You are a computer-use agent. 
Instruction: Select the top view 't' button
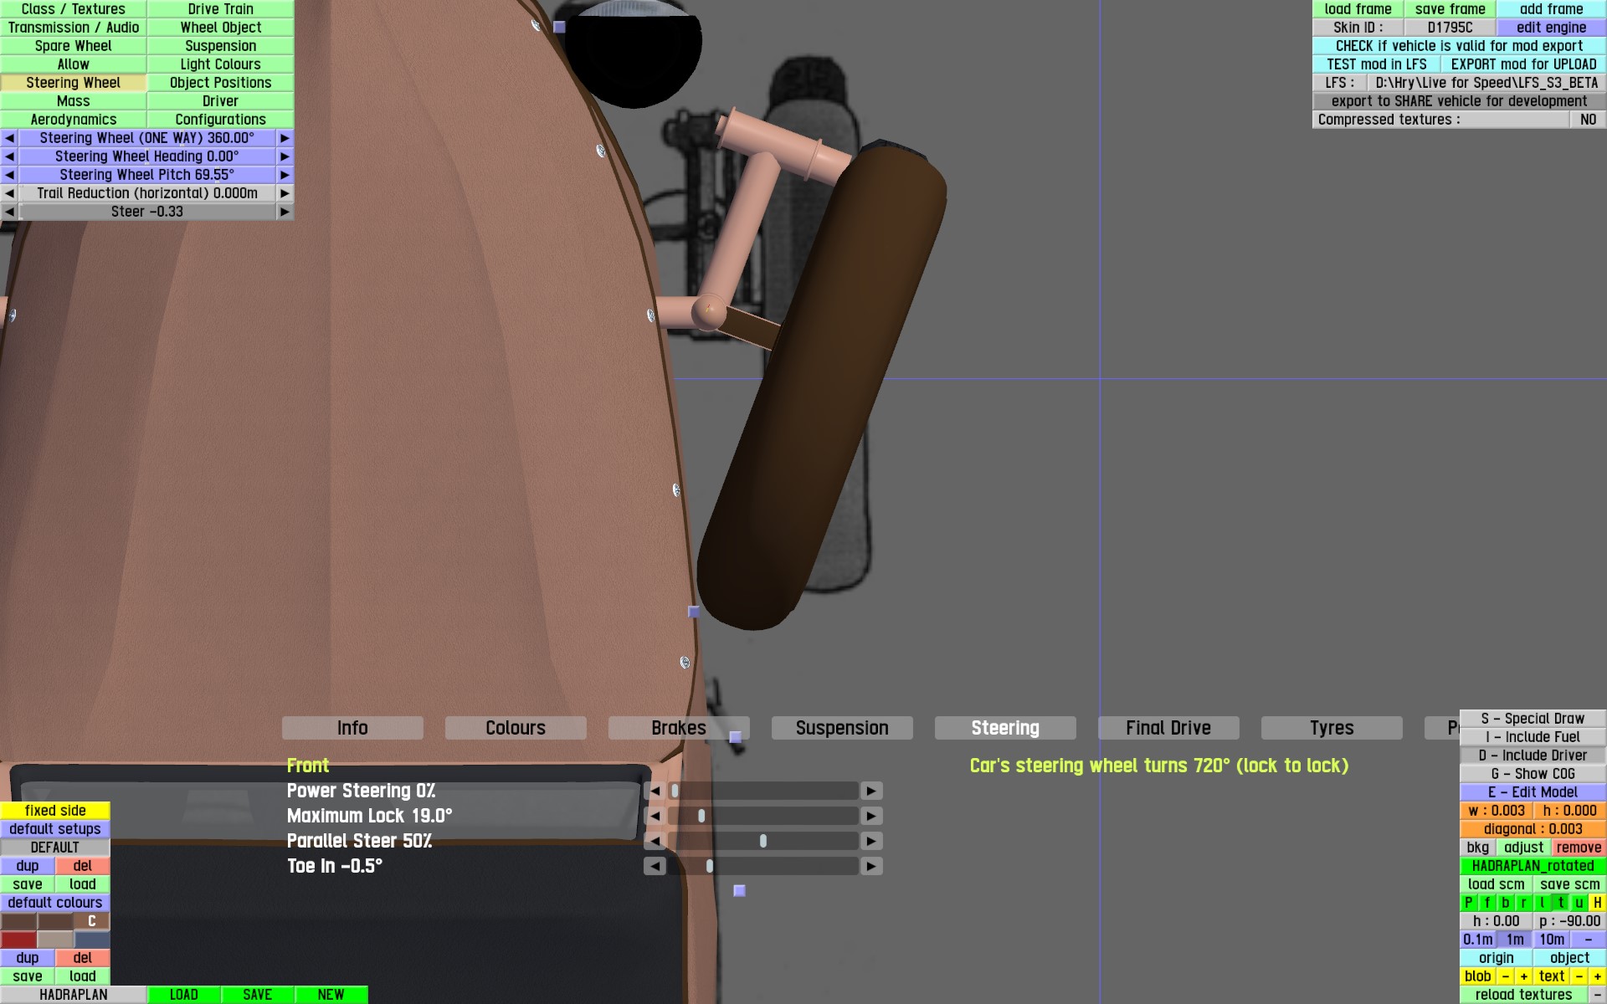pyautogui.click(x=1561, y=903)
